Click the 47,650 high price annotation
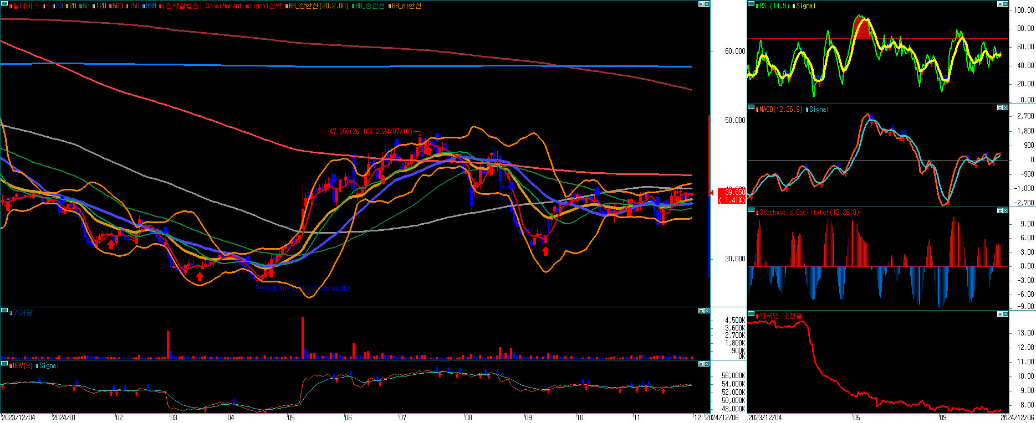 tap(371, 131)
